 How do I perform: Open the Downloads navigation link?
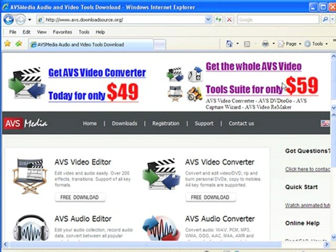[x=125, y=124]
